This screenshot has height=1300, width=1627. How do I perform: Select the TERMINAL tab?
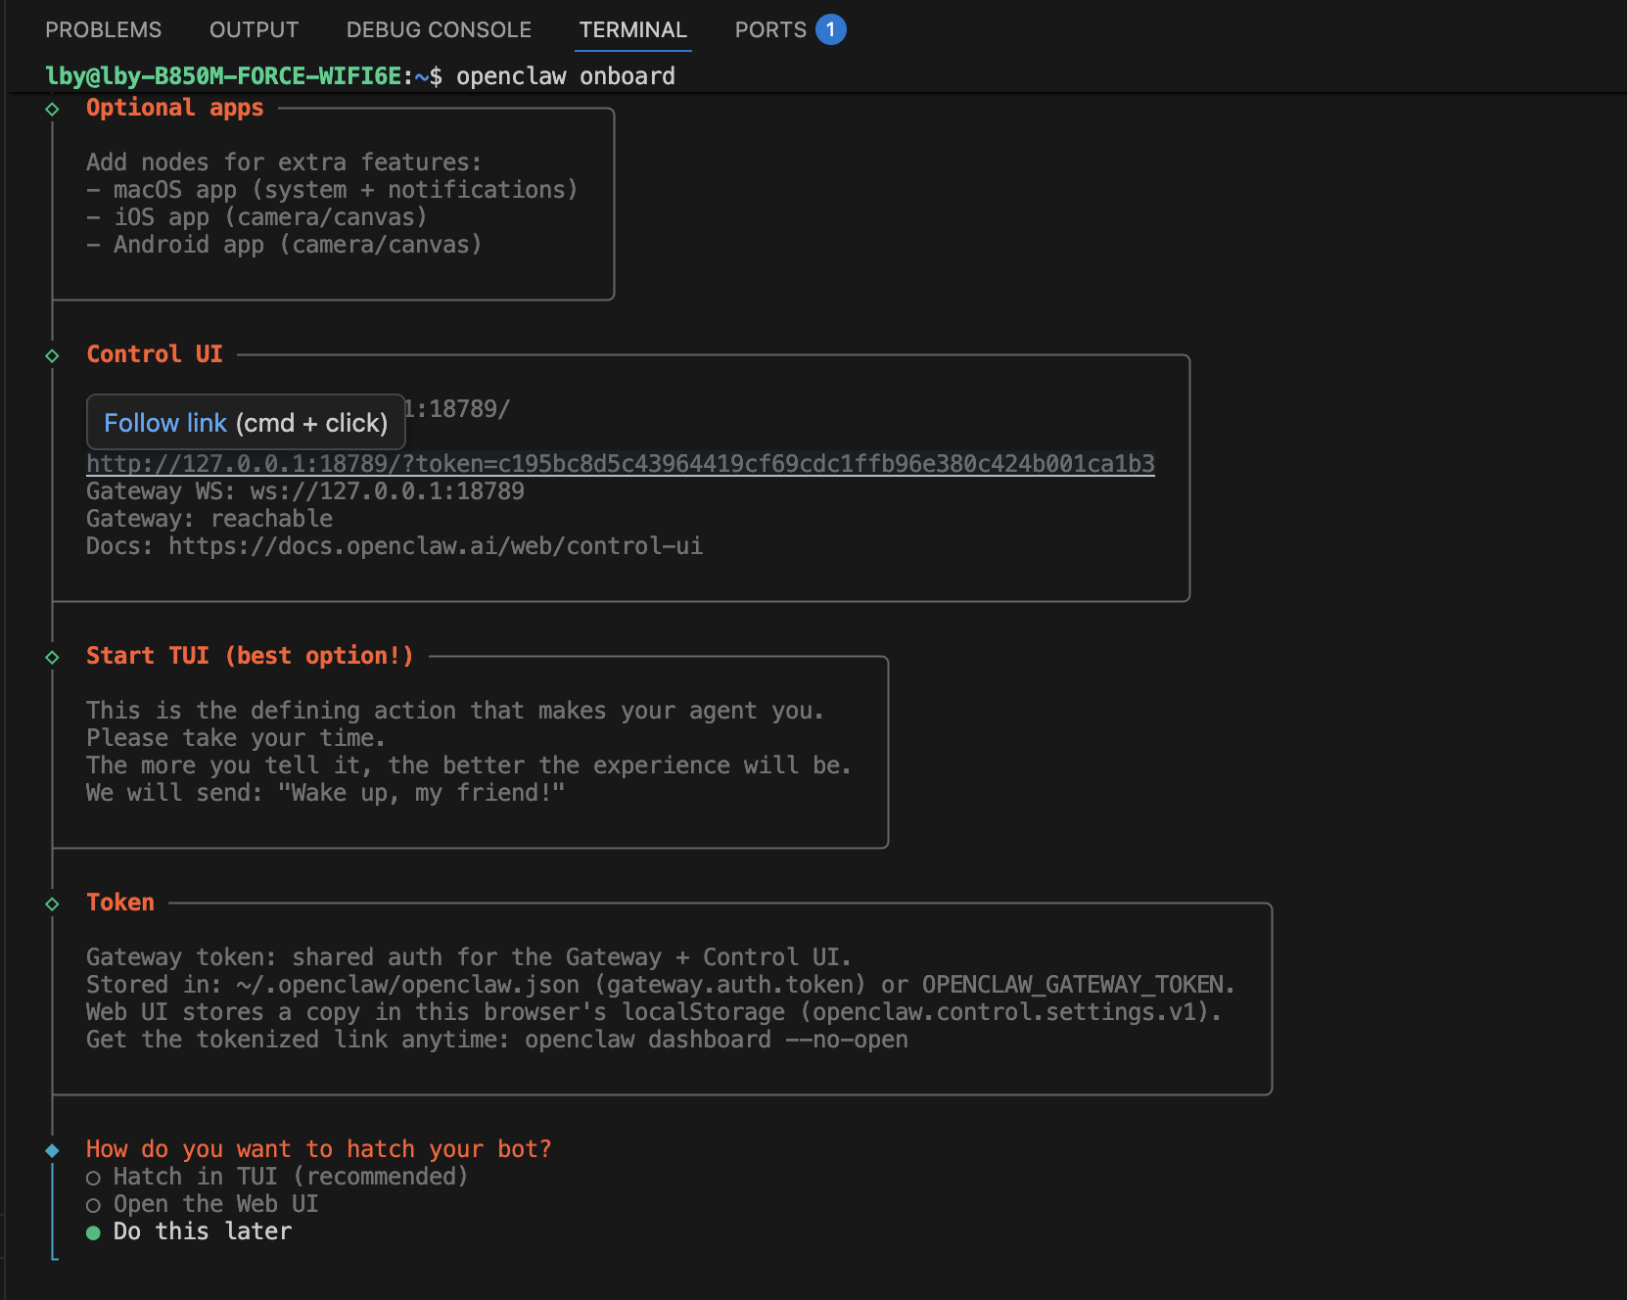click(x=632, y=29)
